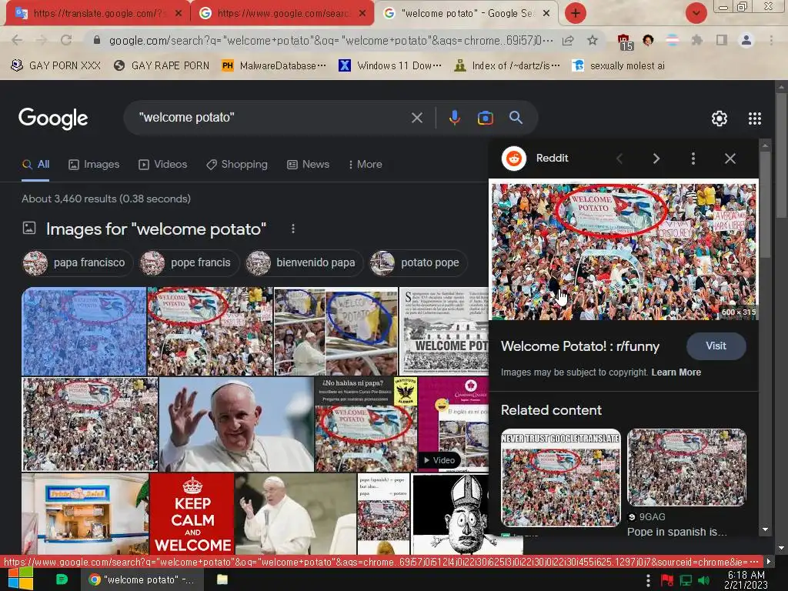The width and height of the screenshot is (788, 591).
Task: Expand the More search options menu
Action: 366,165
